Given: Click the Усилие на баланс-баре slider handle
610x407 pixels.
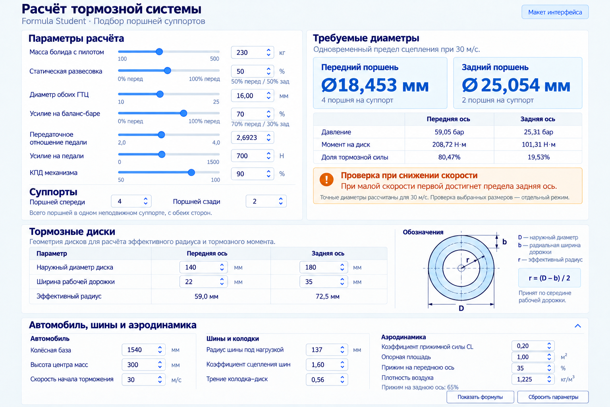Looking at the screenshot, I should click(183, 113).
